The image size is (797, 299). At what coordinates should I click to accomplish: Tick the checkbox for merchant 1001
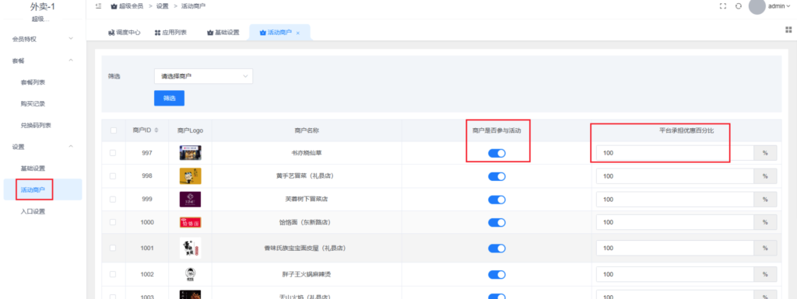(113, 248)
